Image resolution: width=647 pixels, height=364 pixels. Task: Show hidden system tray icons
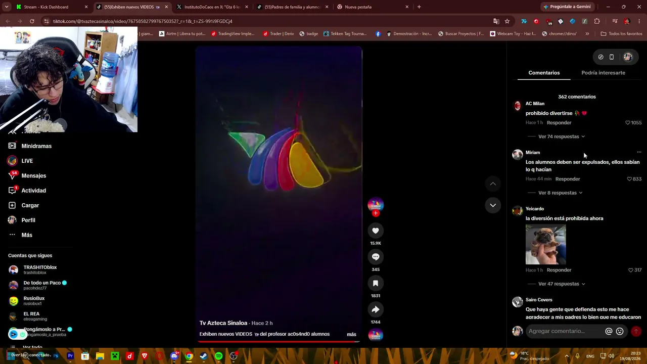566,356
